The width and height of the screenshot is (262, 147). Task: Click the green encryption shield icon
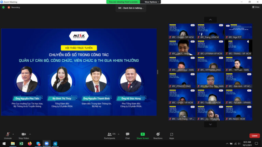[3, 7]
